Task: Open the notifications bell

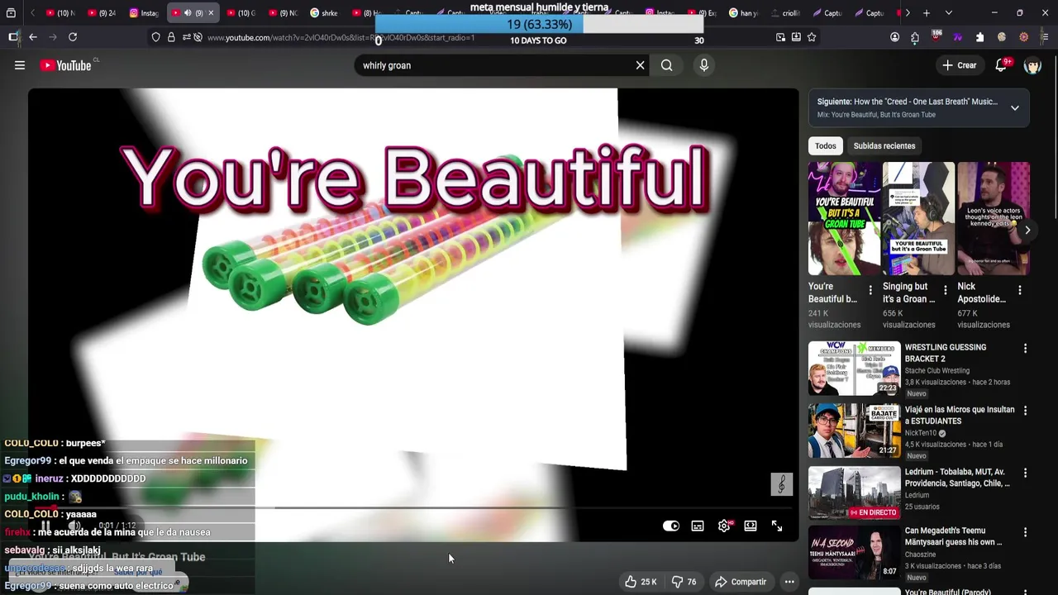Action: (1001, 65)
